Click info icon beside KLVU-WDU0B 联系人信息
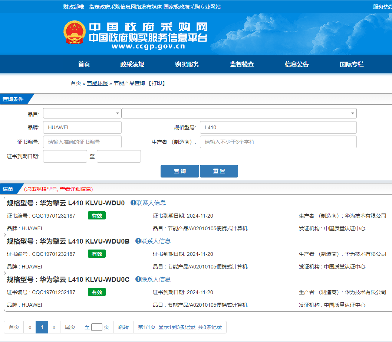 138,241
